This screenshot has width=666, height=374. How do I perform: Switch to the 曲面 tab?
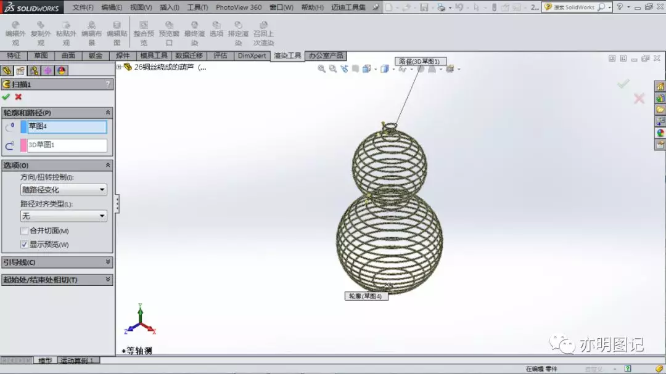coord(68,55)
